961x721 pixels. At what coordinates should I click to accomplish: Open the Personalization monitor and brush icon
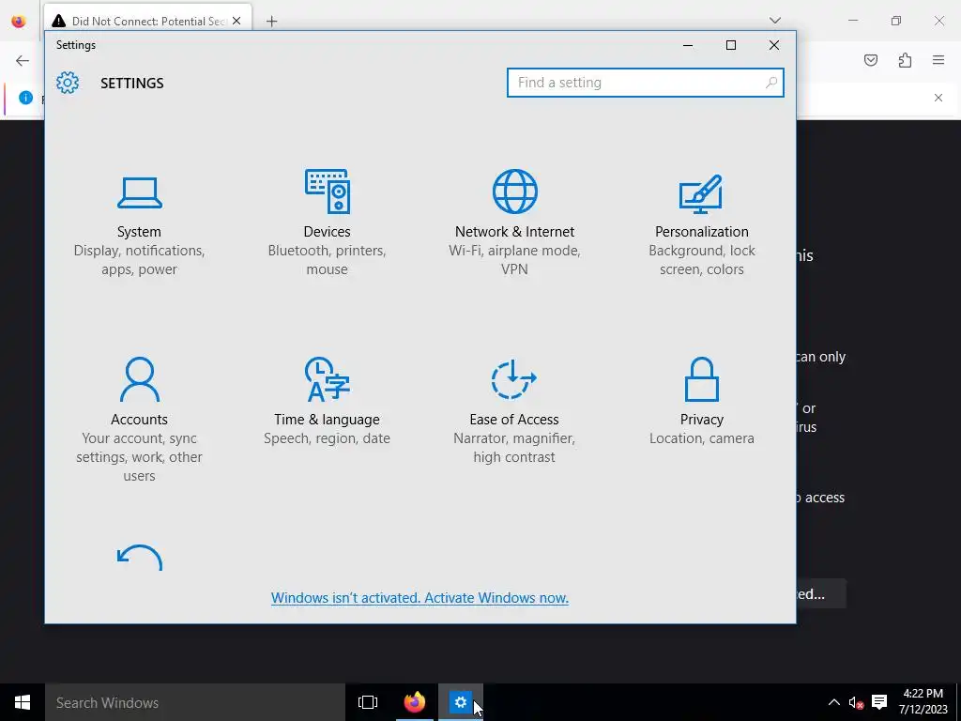tap(701, 193)
